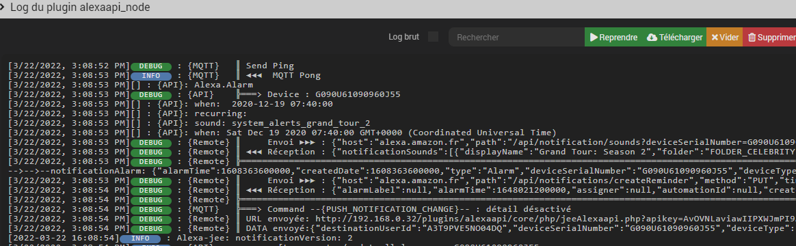The height and width of the screenshot is (246, 796).
Task: Click the Réception line with notificationSounds
Action: click(x=402, y=152)
